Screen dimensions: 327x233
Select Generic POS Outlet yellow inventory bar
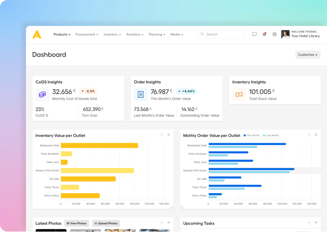97,170
